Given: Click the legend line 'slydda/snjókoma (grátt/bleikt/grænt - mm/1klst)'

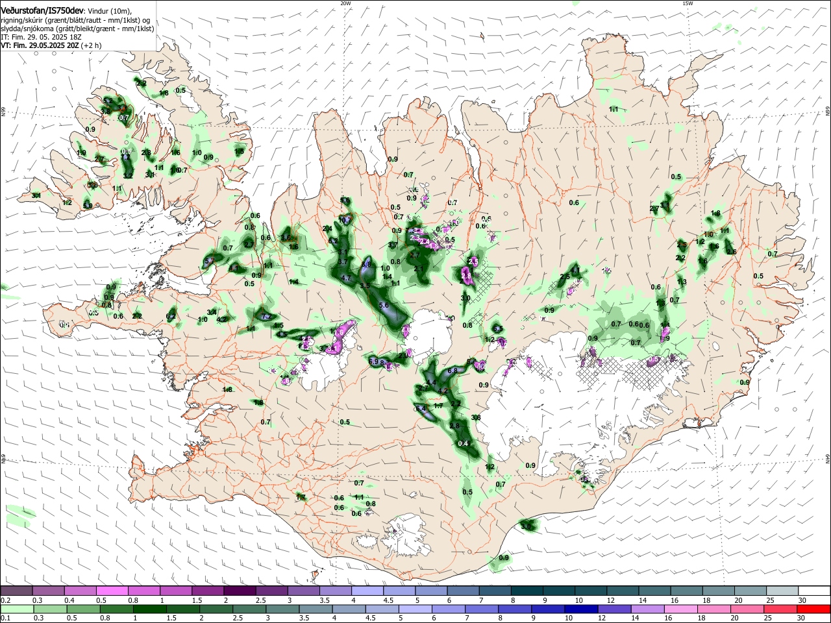Looking at the screenshot, I should (x=77, y=29).
